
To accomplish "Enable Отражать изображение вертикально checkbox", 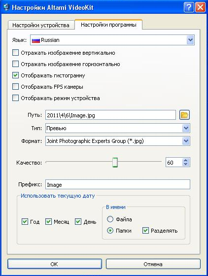I will coord(15,53).
